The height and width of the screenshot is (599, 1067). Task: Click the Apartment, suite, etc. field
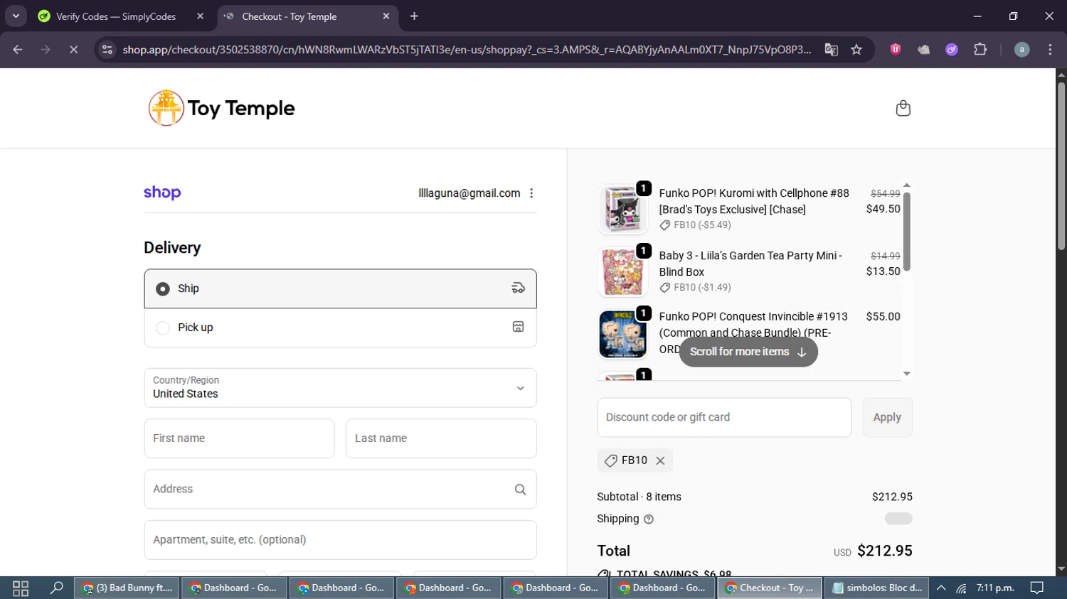(340, 540)
